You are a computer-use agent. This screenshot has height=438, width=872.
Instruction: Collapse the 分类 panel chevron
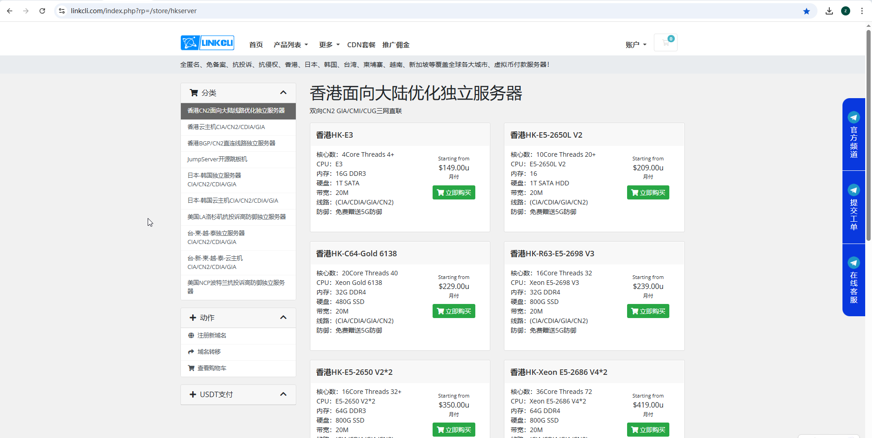(x=283, y=93)
